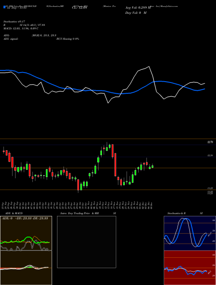Viewport: 216px width, 285px height.
Task: Click the 'Intra Day Trading Price & MR' title
Action: point(80,213)
